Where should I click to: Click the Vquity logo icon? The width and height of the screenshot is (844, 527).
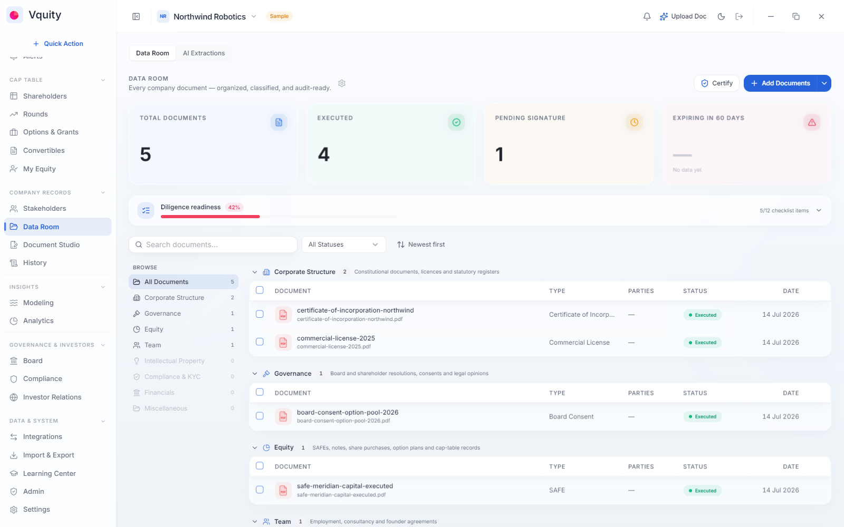pyautogui.click(x=14, y=15)
